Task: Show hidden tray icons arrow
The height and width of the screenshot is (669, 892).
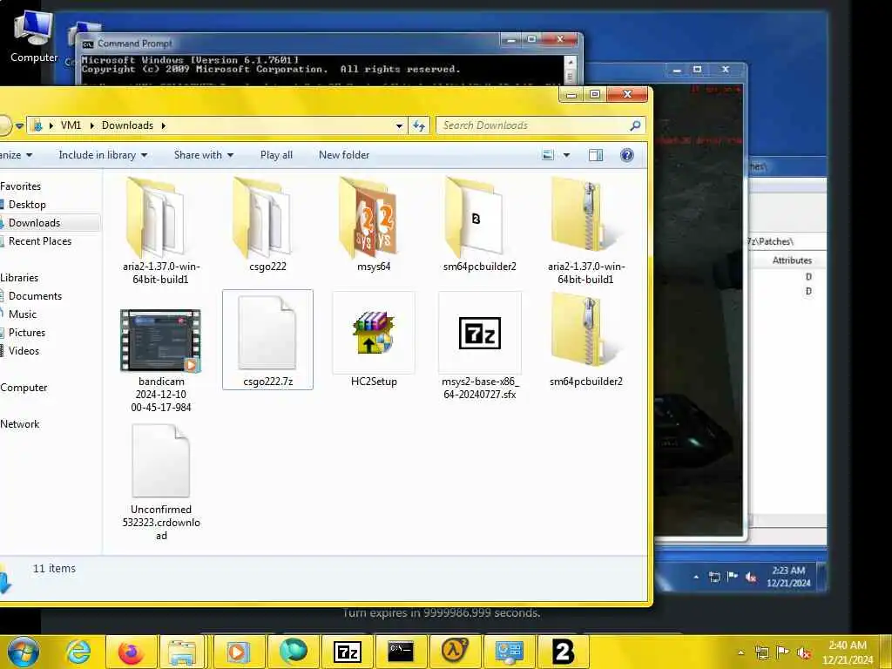Action: coord(741,652)
